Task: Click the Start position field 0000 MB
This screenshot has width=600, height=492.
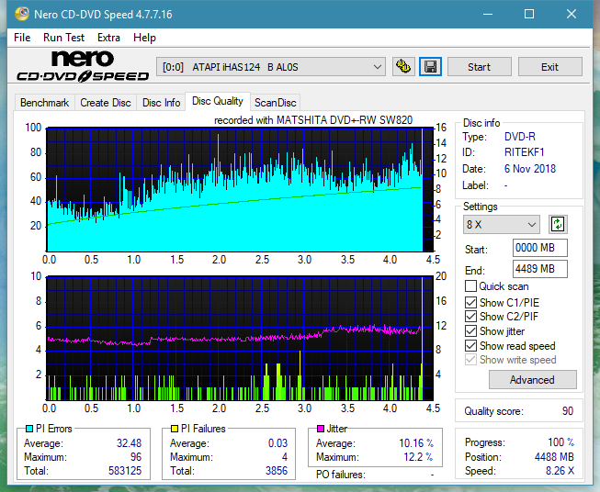Action: click(x=539, y=248)
